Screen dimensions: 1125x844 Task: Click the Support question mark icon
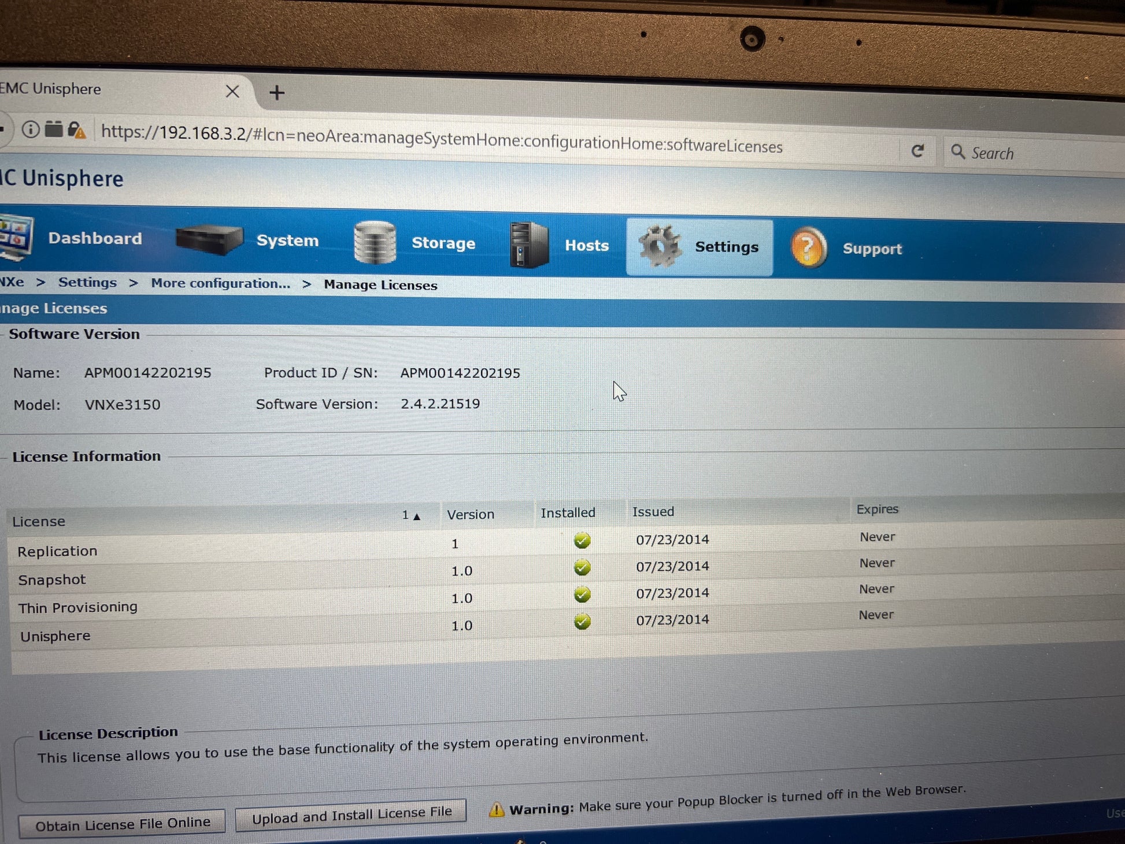[x=808, y=248]
